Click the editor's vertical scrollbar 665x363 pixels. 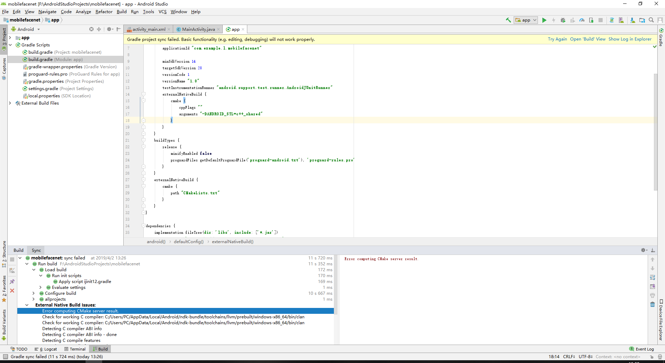[x=655, y=132]
